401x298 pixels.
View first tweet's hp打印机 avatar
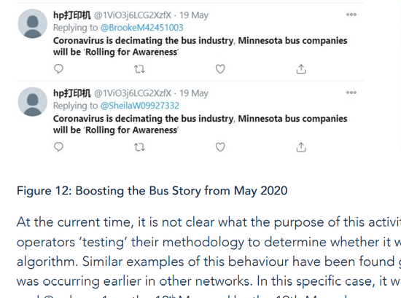pyautogui.click(x=33, y=24)
